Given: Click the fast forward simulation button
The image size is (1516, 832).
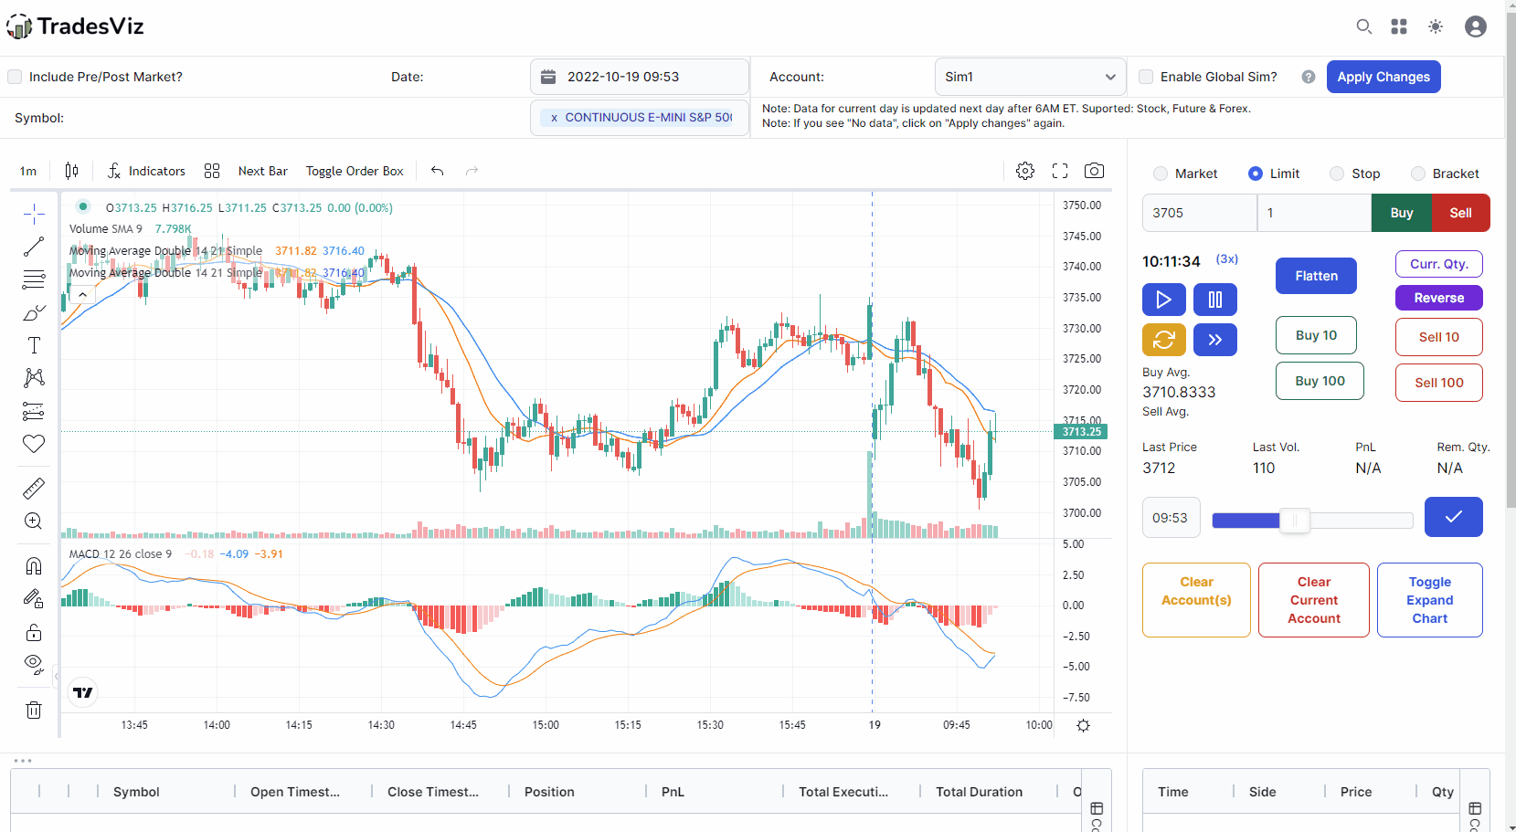Looking at the screenshot, I should (1215, 340).
